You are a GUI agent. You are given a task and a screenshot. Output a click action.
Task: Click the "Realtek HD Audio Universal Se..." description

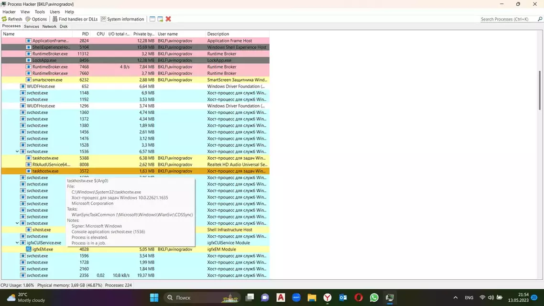pos(237,164)
